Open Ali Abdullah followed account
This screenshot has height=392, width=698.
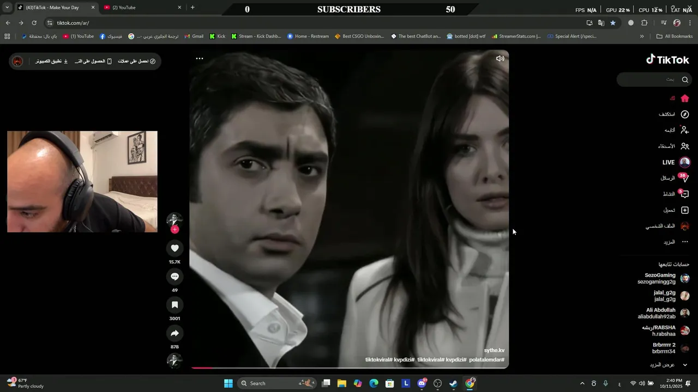coord(664,314)
